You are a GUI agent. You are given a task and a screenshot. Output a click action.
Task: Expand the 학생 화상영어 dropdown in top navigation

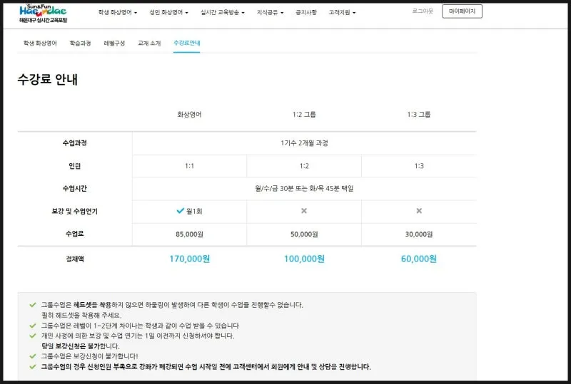(118, 13)
